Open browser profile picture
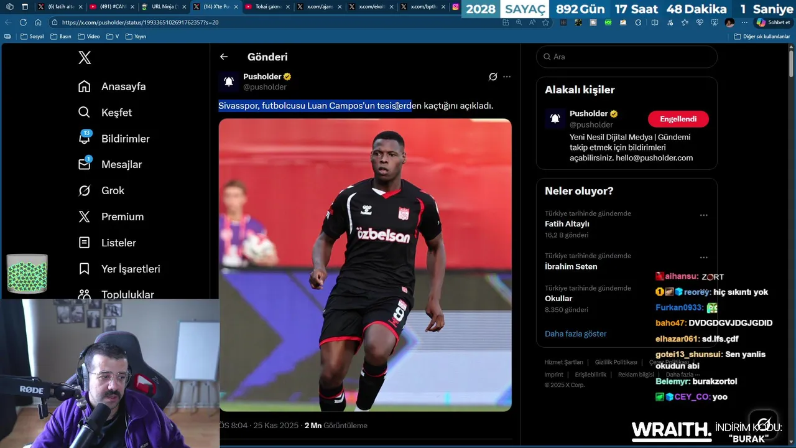 coord(729,22)
